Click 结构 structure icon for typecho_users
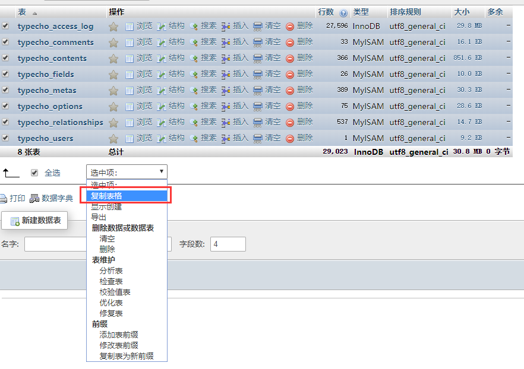This screenshot has width=524, height=369. point(162,139)
